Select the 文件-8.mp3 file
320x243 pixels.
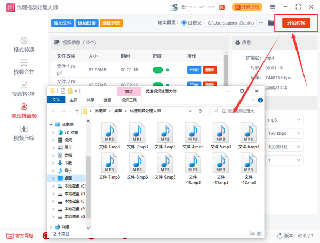(138, 166)
